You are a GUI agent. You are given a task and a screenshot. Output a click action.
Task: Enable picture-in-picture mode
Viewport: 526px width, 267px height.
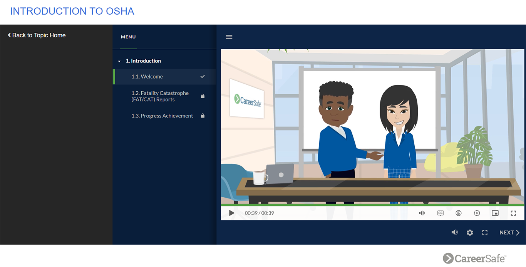point(495,213)
